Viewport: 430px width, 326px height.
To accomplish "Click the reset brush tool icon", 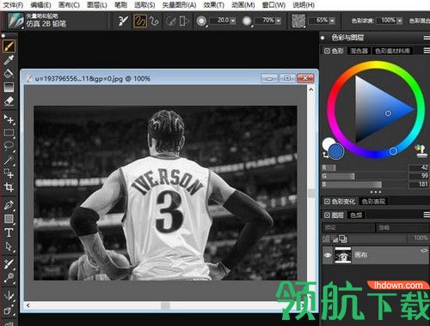I will pos(123,21).
